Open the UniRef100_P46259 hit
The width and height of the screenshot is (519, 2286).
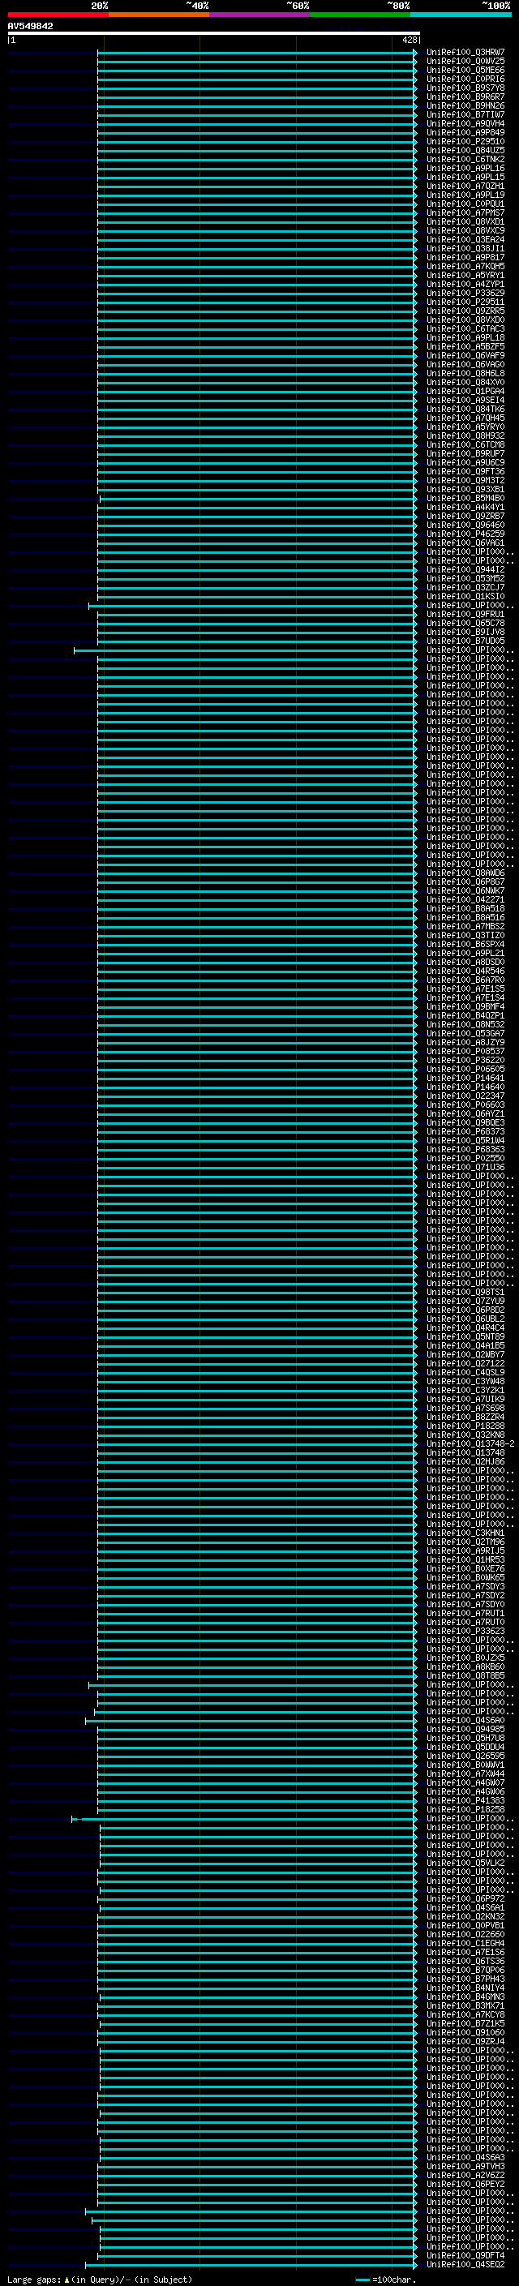click(465, 534)
